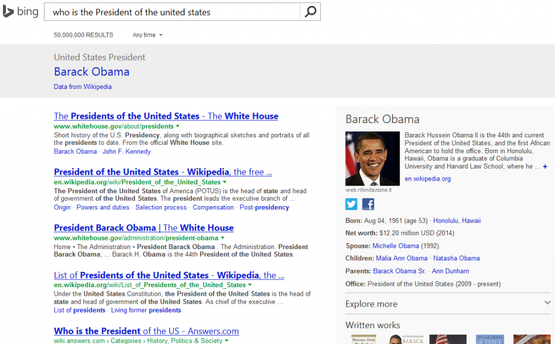The width and height of the screenshot is (555, 344).
Task: Expand the description with the plus icon
Action: [545, 167]
